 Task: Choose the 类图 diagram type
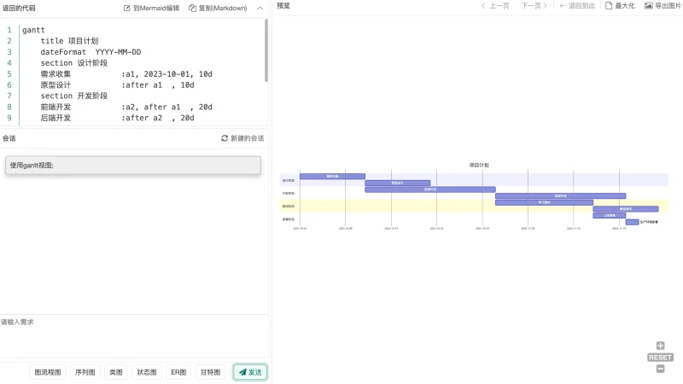(116, 372)
